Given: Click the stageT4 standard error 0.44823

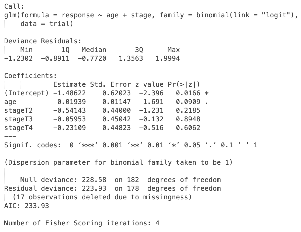Looking at the screenshot, I should pos(117,128).
